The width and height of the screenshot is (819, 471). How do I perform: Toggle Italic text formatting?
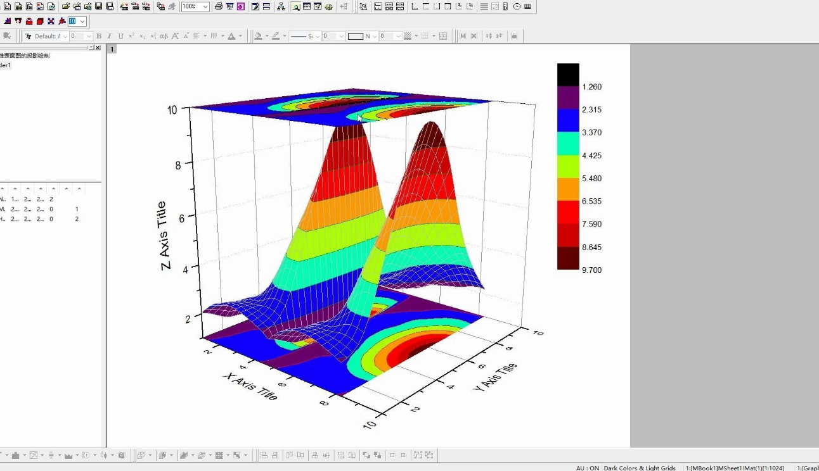click(x=109, y=36)
